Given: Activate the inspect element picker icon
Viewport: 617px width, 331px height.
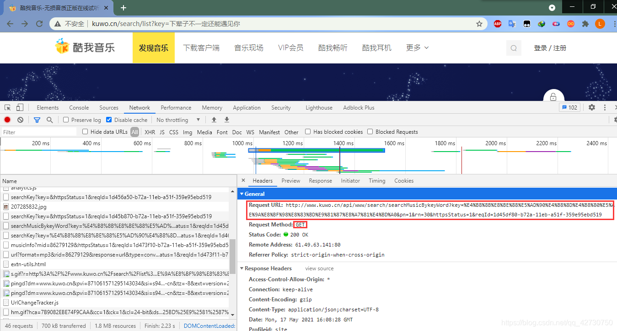Looking at the screenshot, I should coord(8,108).
